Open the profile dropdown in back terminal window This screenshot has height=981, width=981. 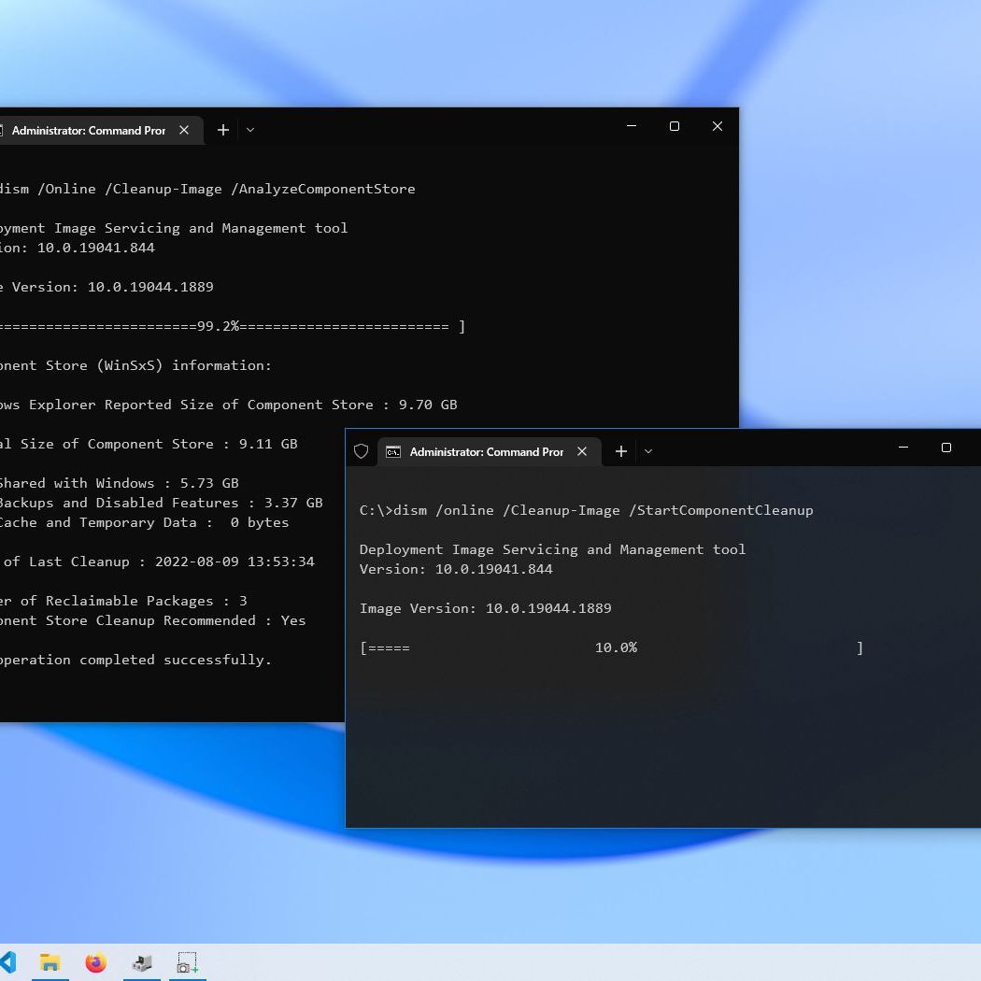[250, 130]
